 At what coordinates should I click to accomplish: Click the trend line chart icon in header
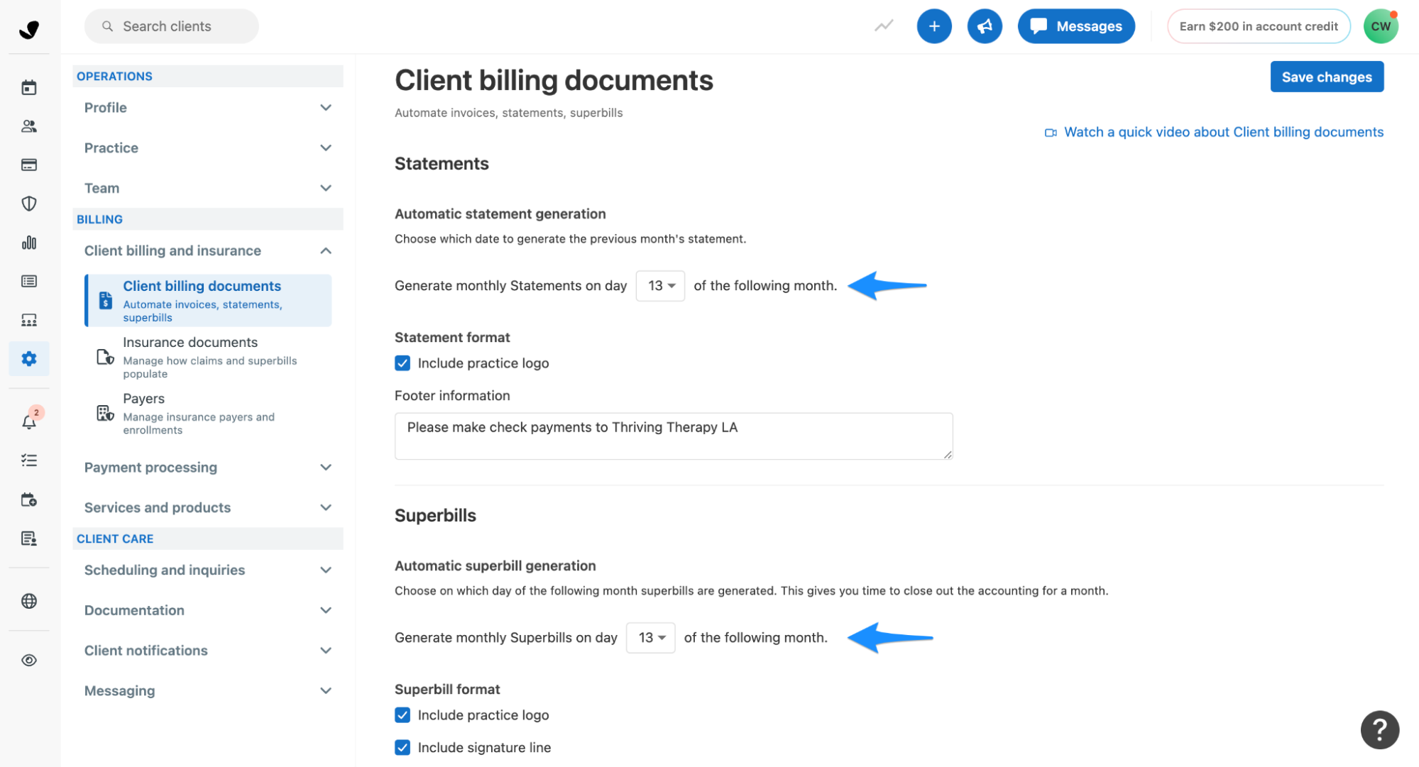pyautogui.click(x=884, y=26)
